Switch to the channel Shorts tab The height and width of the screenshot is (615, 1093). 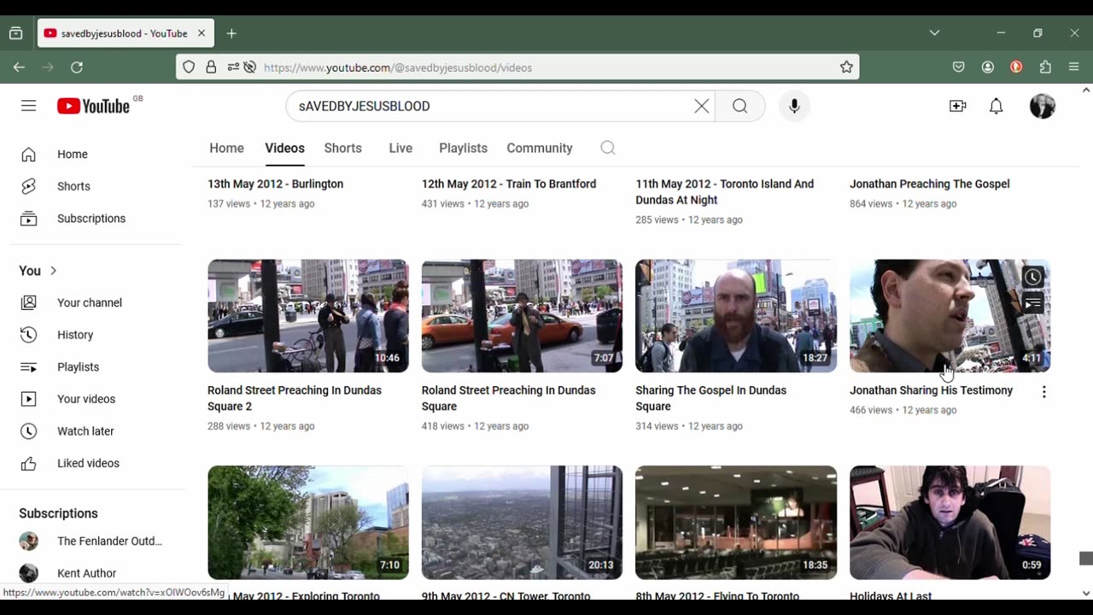tap(342, 148)
